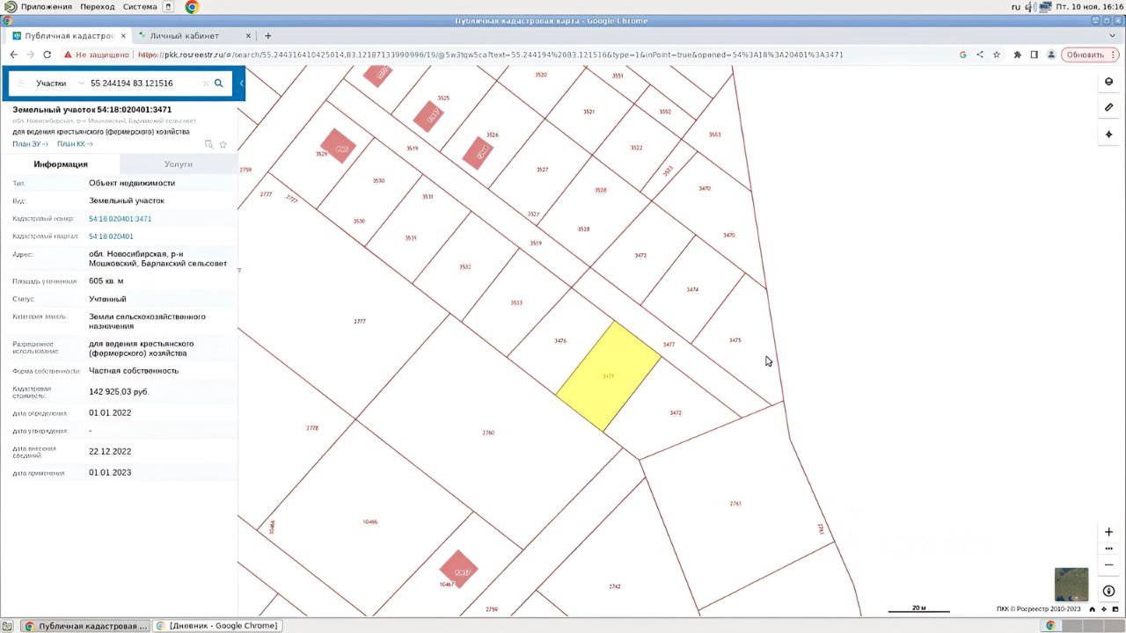Open the 'План КК' link
Screen dimensions: 1126x633
[75, 144]
